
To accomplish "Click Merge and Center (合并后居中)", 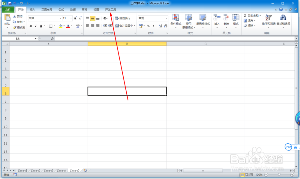I will point(124,26).
